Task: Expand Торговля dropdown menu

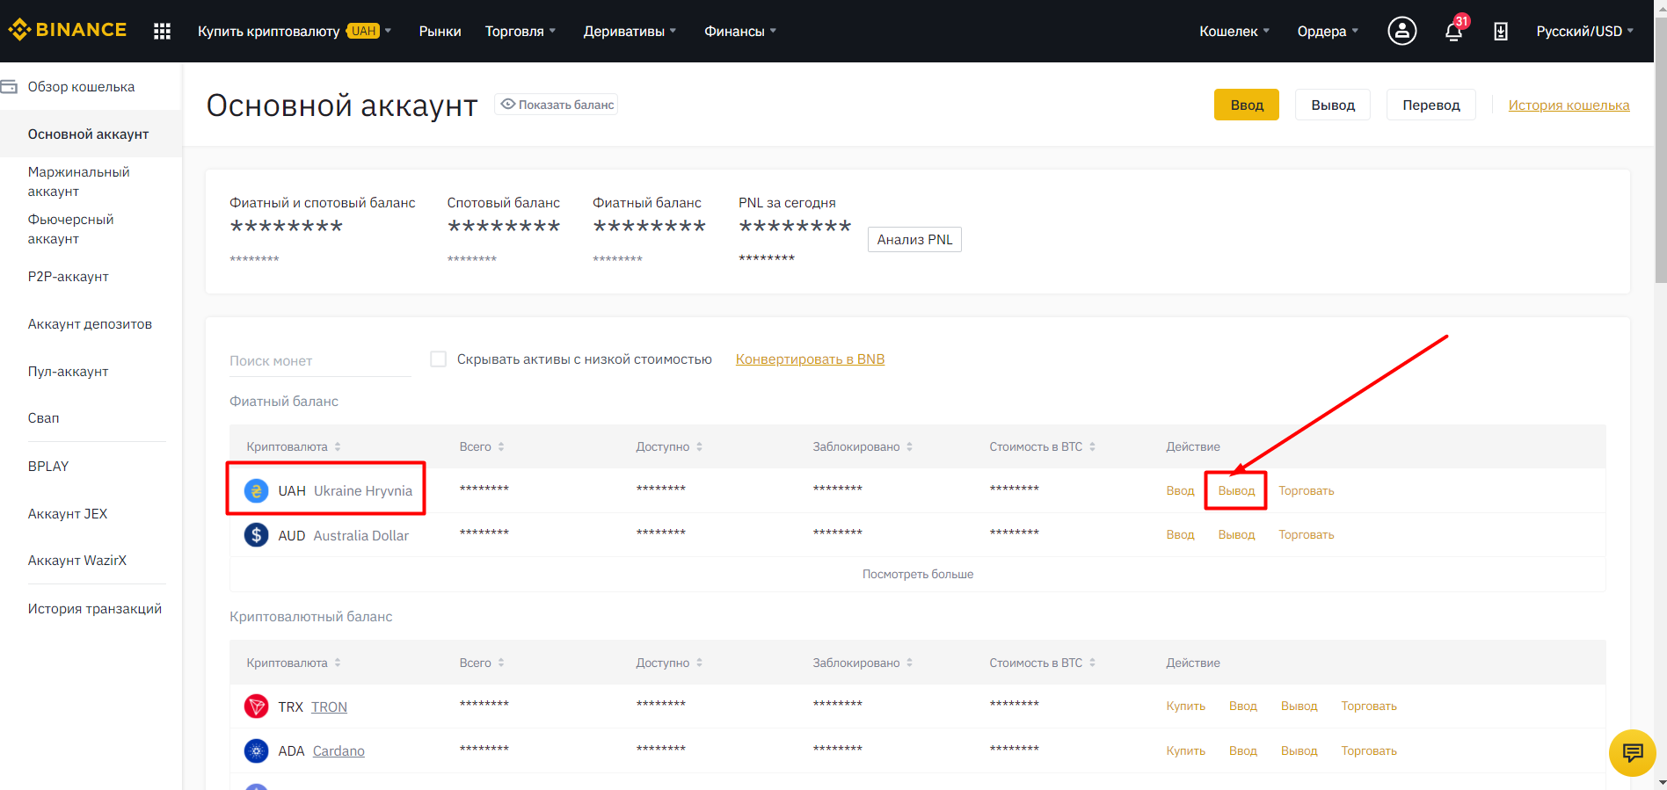Action: (520, 31)
